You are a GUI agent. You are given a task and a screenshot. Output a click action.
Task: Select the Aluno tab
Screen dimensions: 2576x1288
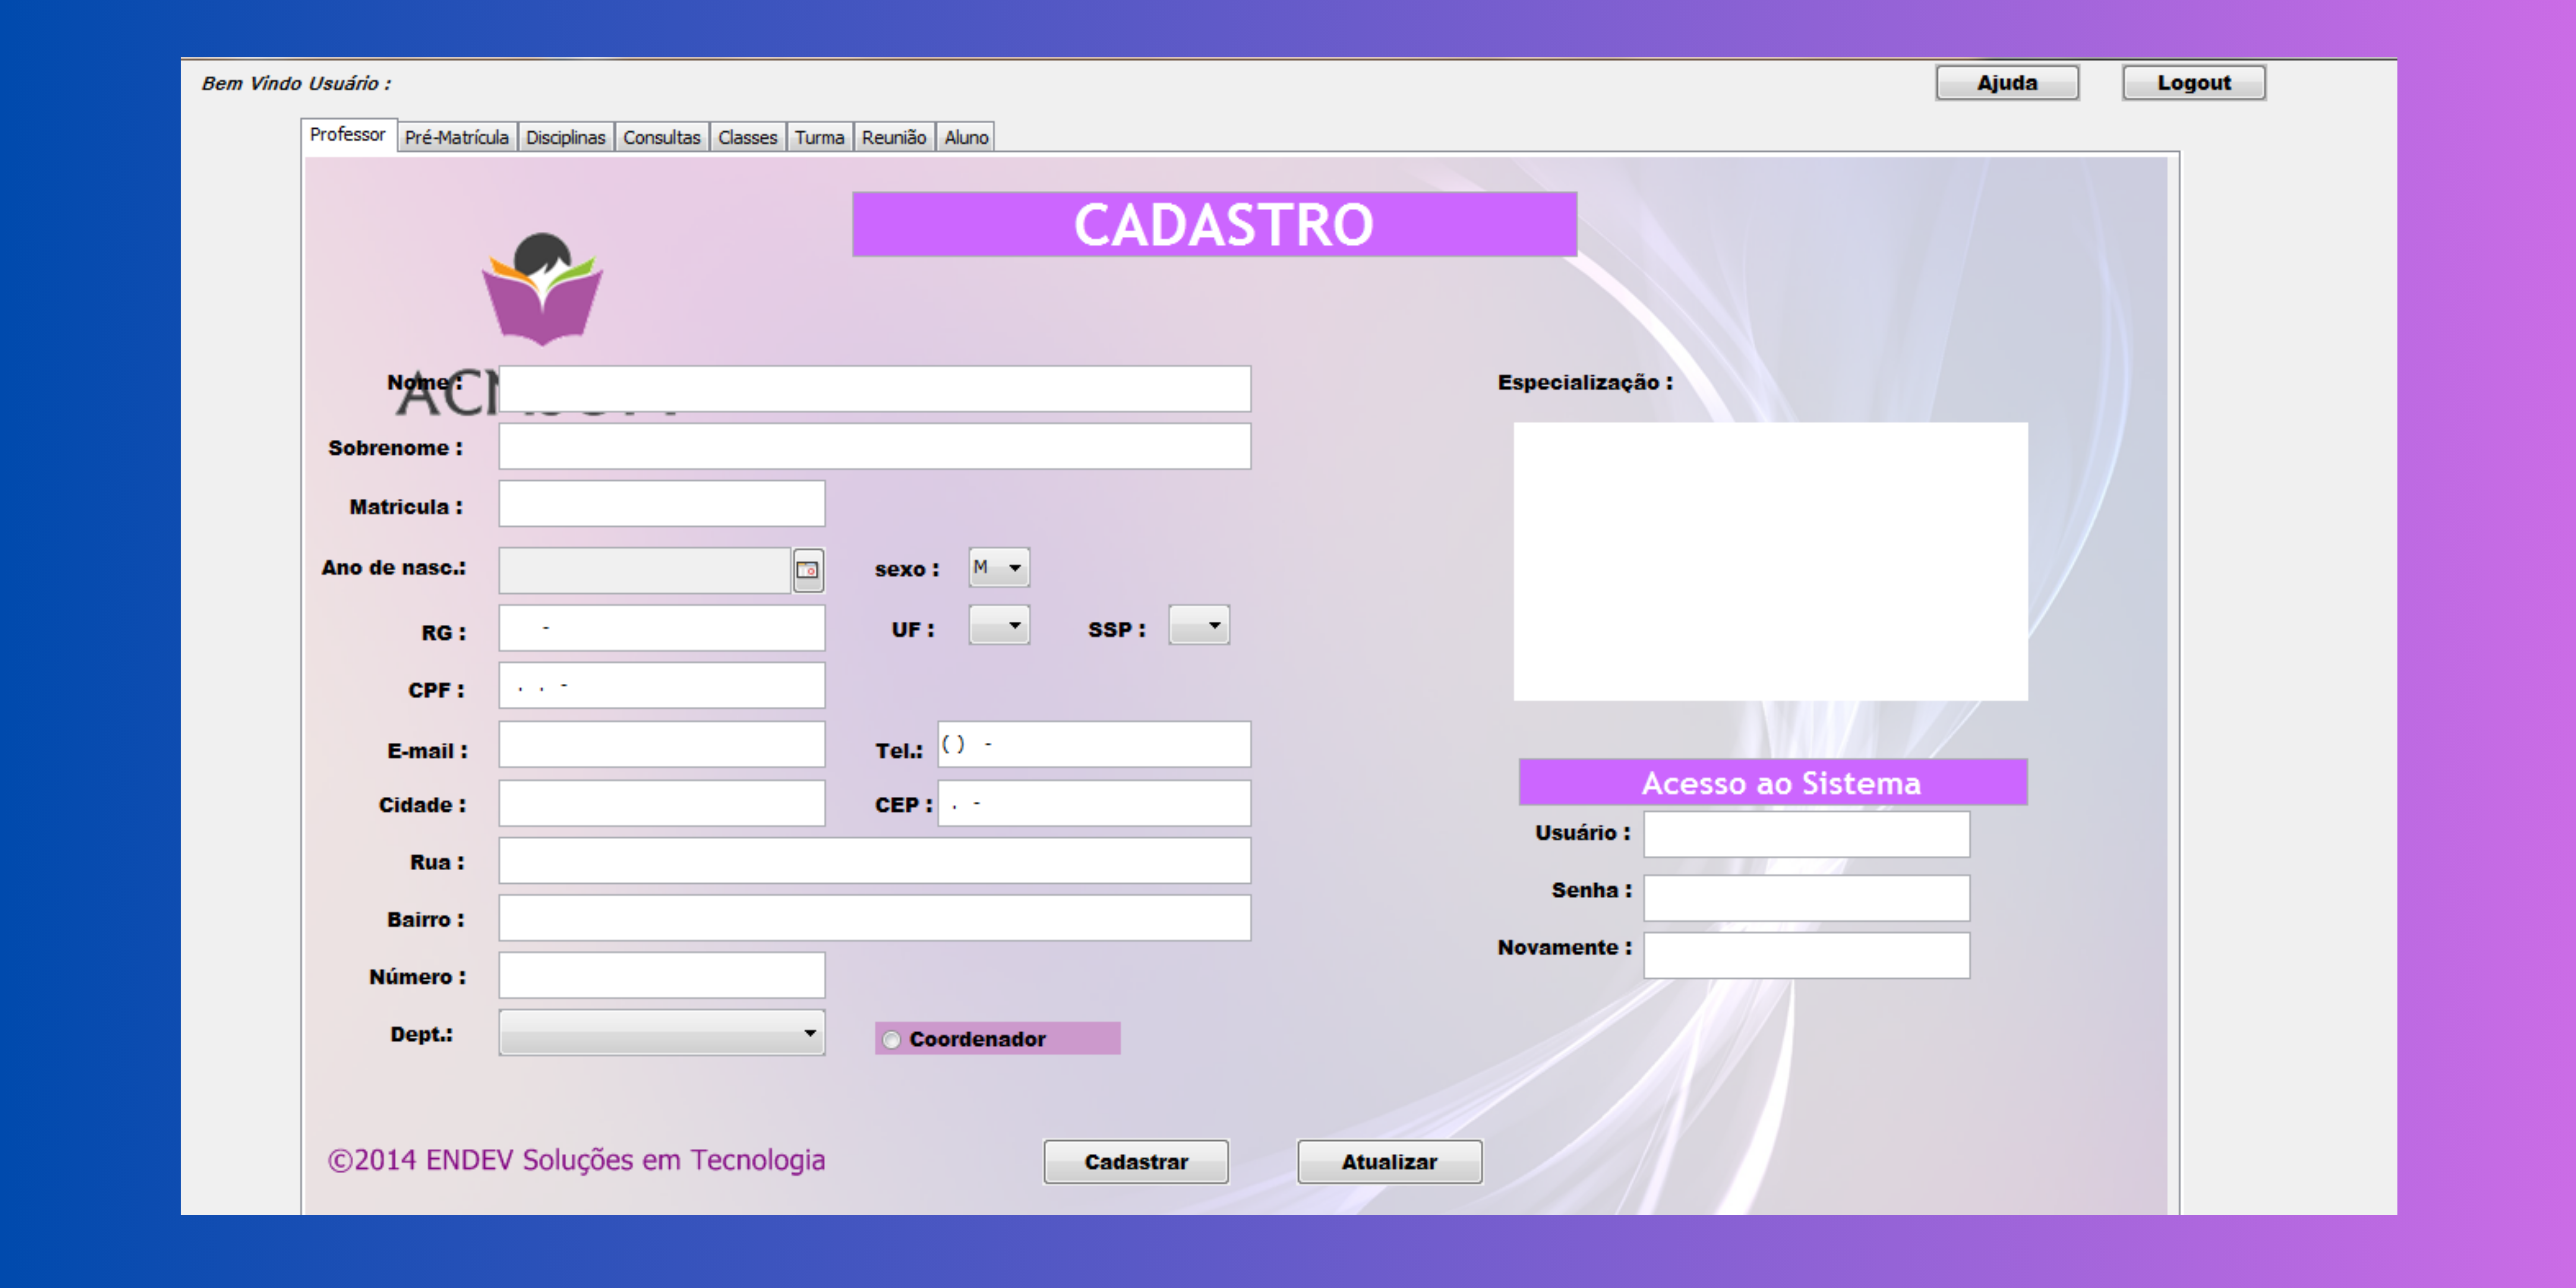point(966,137)
